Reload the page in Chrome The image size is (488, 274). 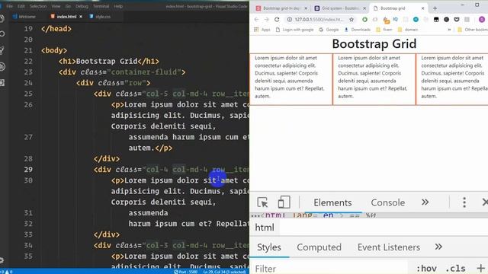(x=277, y=19)
